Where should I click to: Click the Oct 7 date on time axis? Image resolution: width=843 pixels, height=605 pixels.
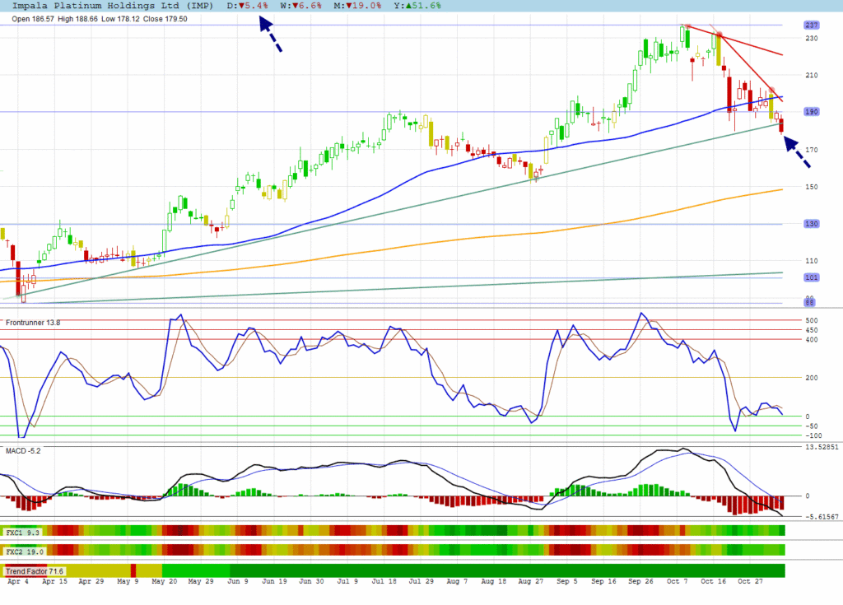tap(678, 581)
